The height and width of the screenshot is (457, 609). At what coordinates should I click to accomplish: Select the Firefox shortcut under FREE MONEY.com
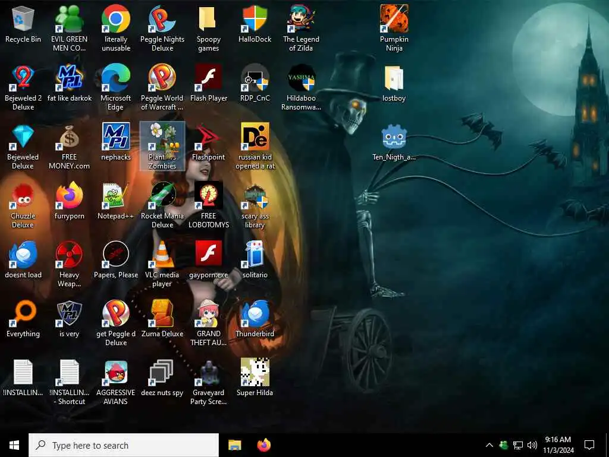click(69, 201)
